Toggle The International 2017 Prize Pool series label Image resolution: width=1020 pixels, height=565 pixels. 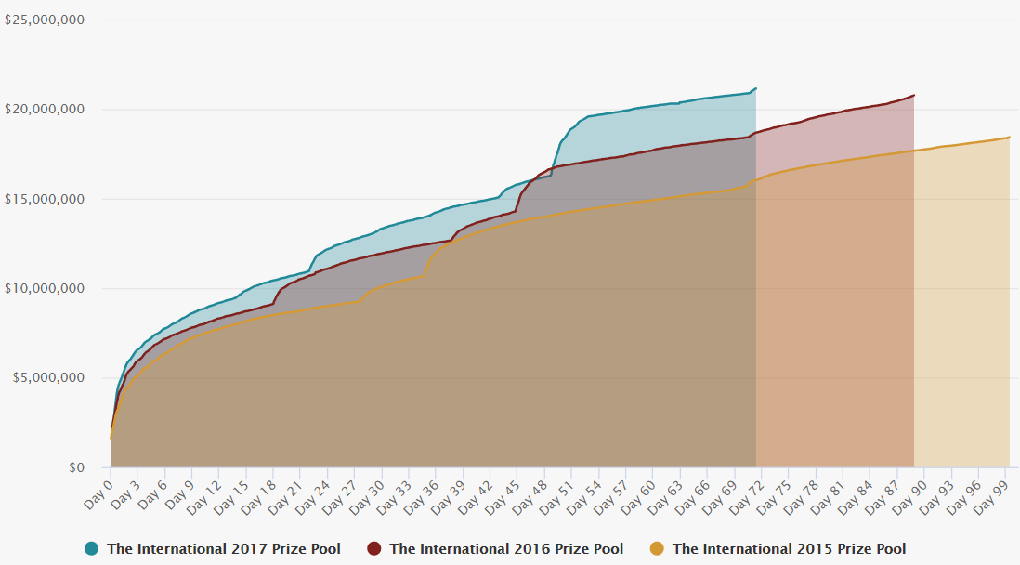tap(224, 549)
